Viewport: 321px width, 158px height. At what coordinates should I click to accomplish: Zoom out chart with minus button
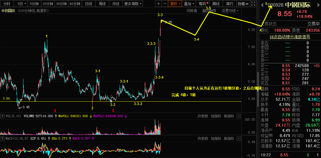coord(165,3)
